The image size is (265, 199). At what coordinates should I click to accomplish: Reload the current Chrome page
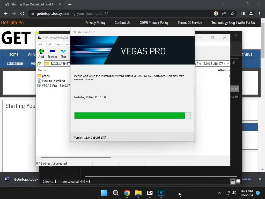pos(22,13)
